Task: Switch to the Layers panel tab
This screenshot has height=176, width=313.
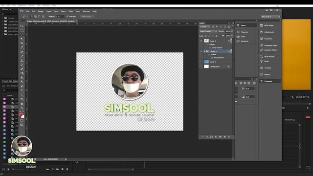Action: coord(202,23)
